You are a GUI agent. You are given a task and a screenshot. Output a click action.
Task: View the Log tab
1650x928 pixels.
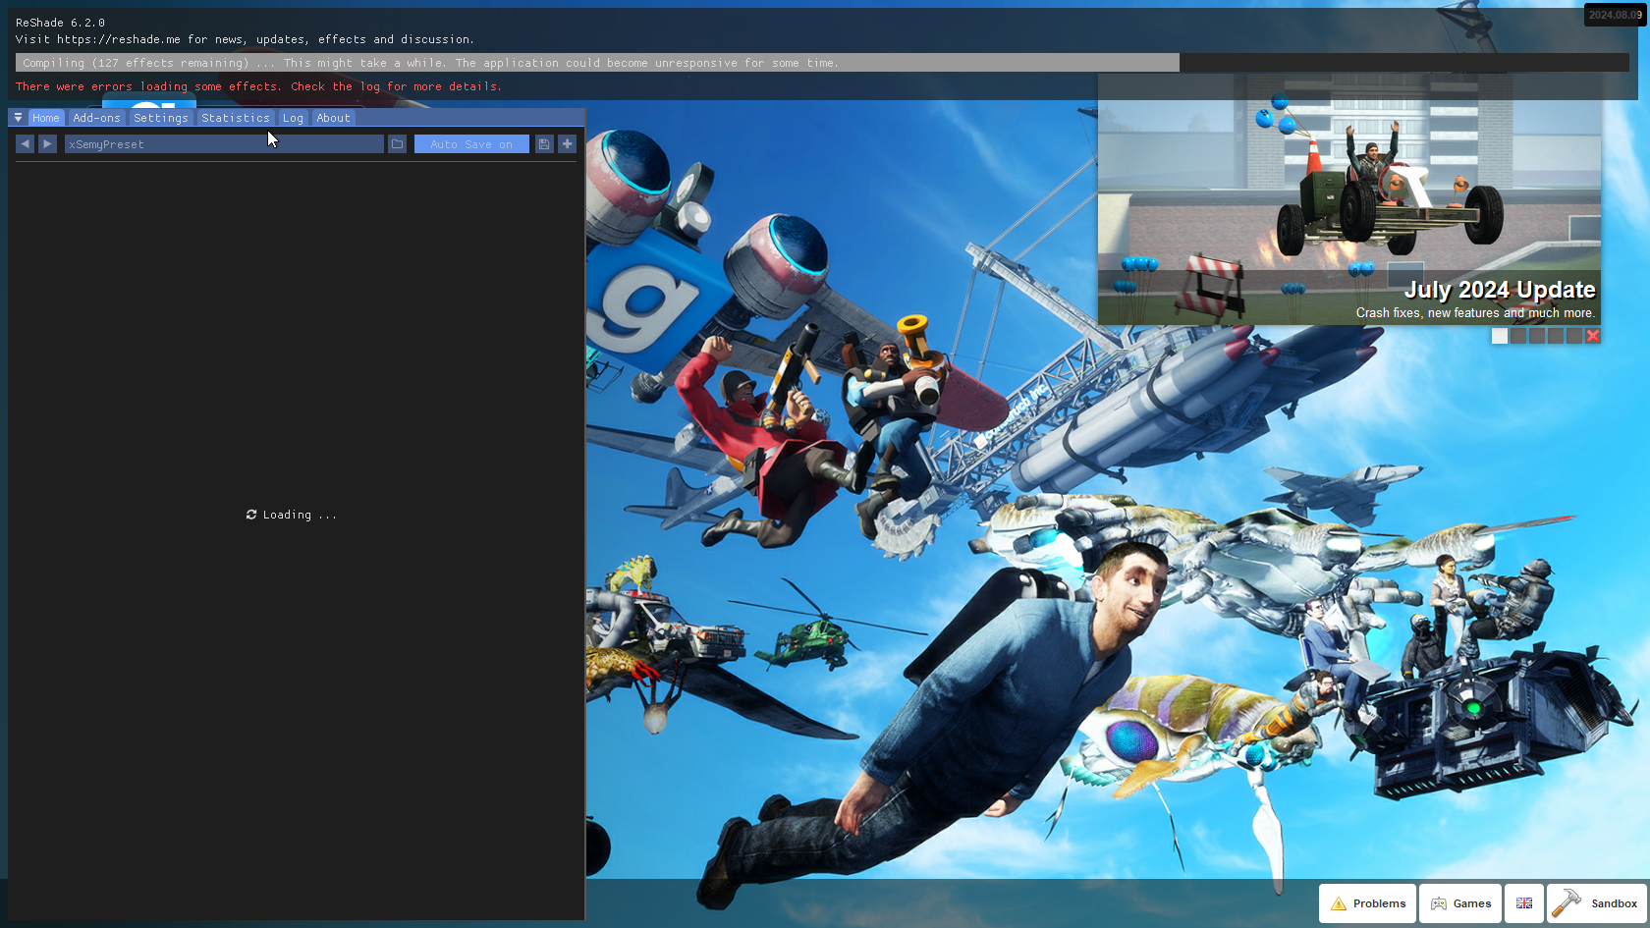[293, 118]
